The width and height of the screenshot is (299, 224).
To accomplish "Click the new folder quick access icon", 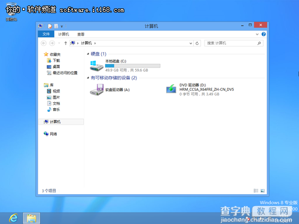I will click(56, 26).
